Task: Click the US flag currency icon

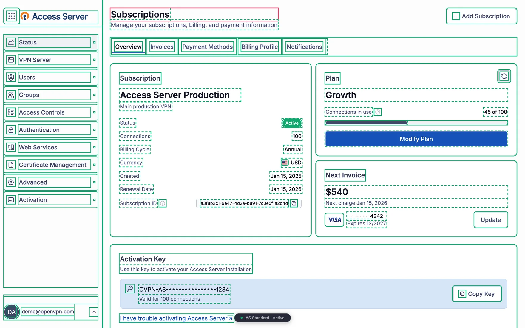Action: [x=285, y=163]
